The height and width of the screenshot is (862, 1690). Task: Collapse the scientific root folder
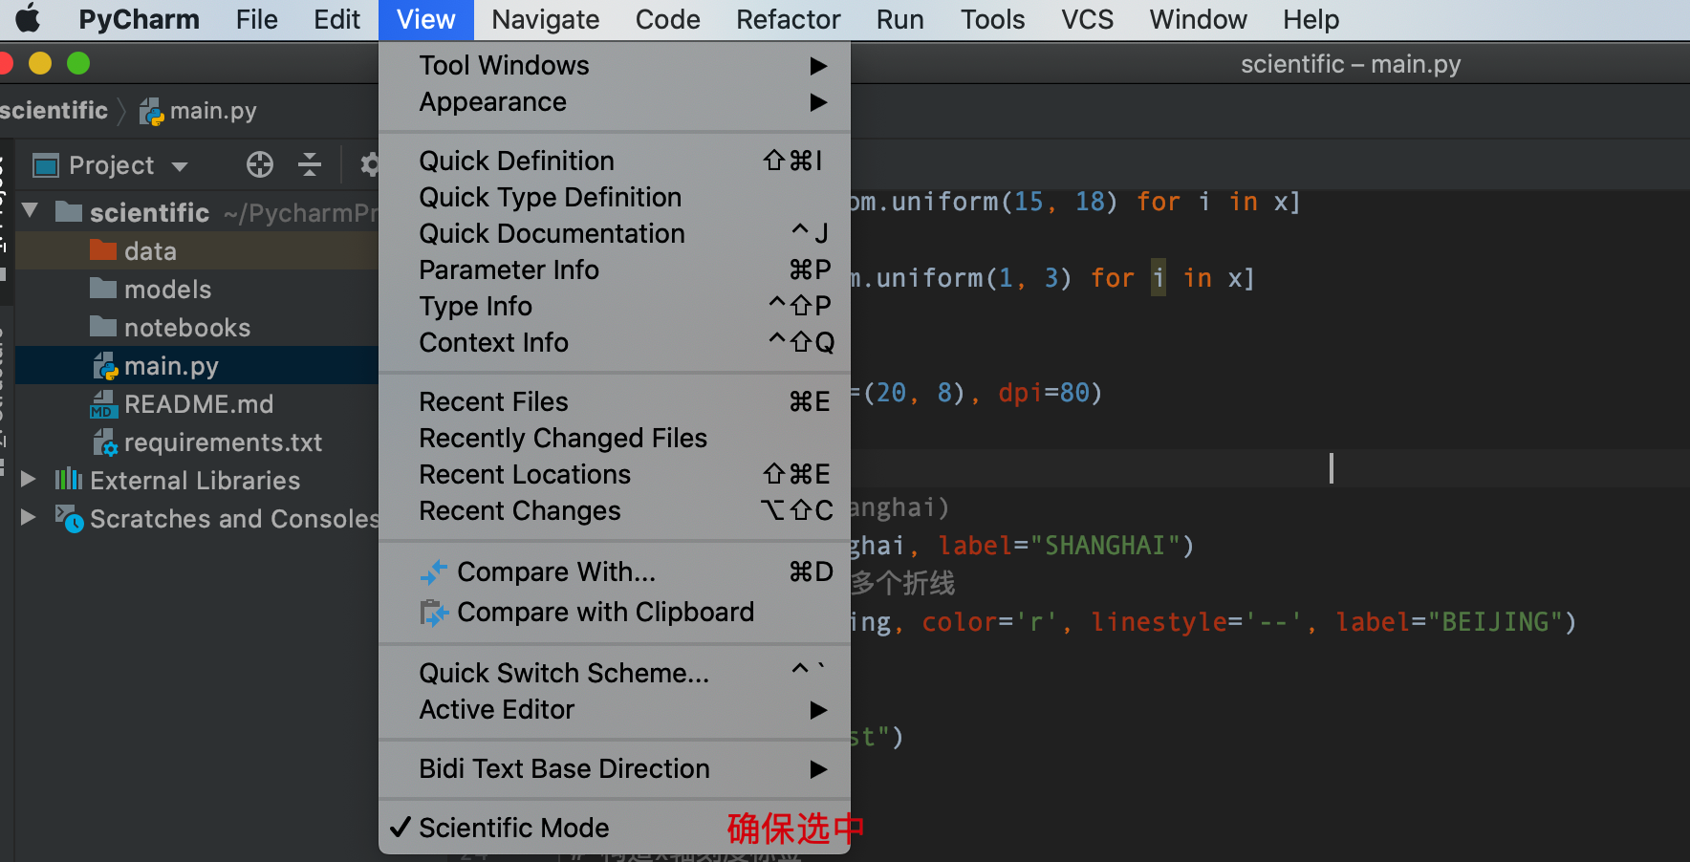tap(30, 211)
